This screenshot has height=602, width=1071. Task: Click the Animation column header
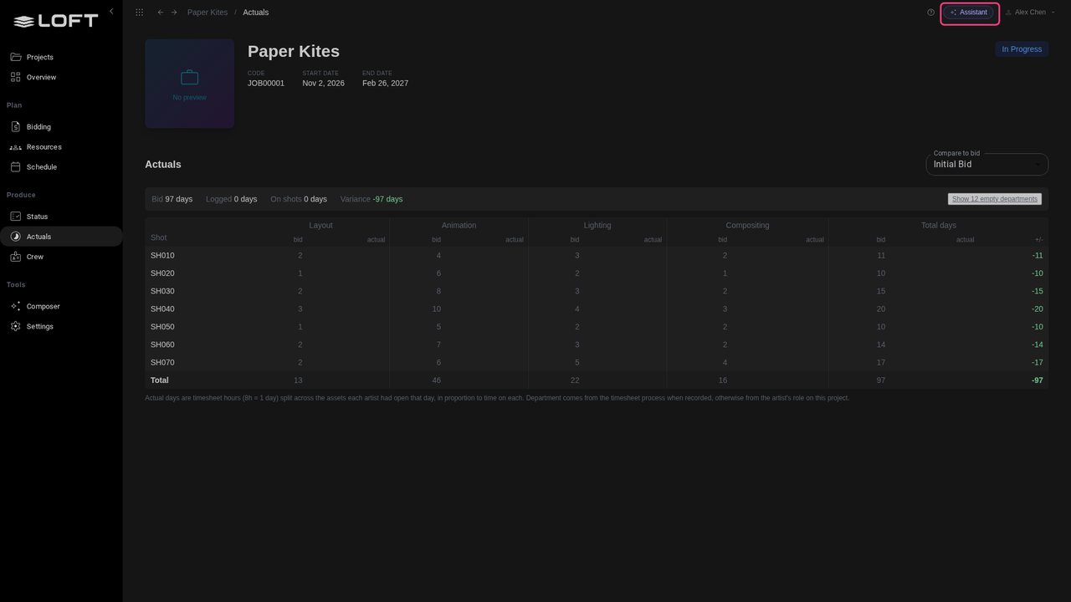click(x=459, y=226)
